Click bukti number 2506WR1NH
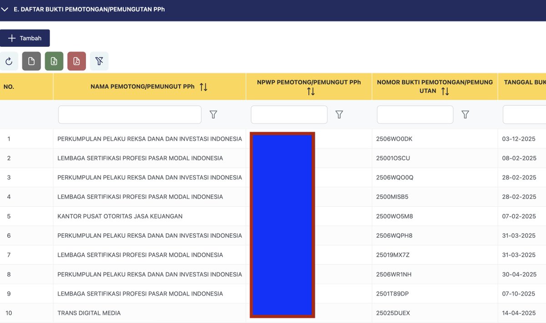546x323 pixels. [394, 274]
